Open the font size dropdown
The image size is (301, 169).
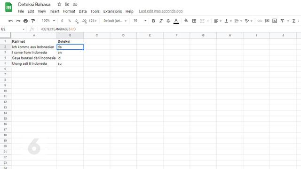pyautogui.click(x=140, y=21)
